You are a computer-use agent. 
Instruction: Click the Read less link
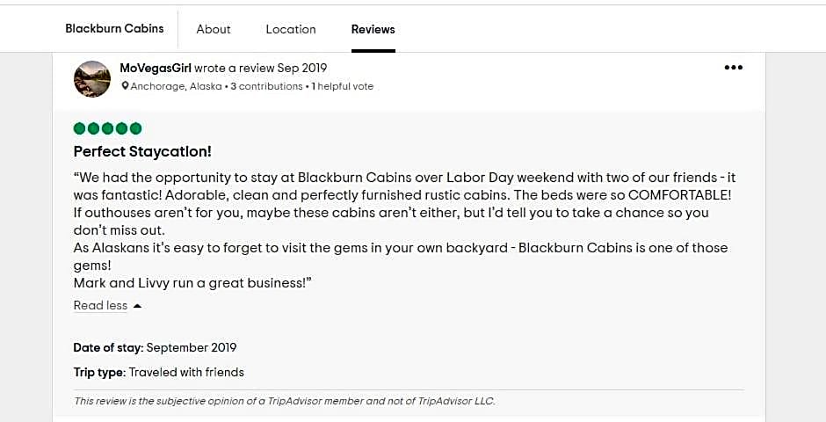(x=100, y=306)
